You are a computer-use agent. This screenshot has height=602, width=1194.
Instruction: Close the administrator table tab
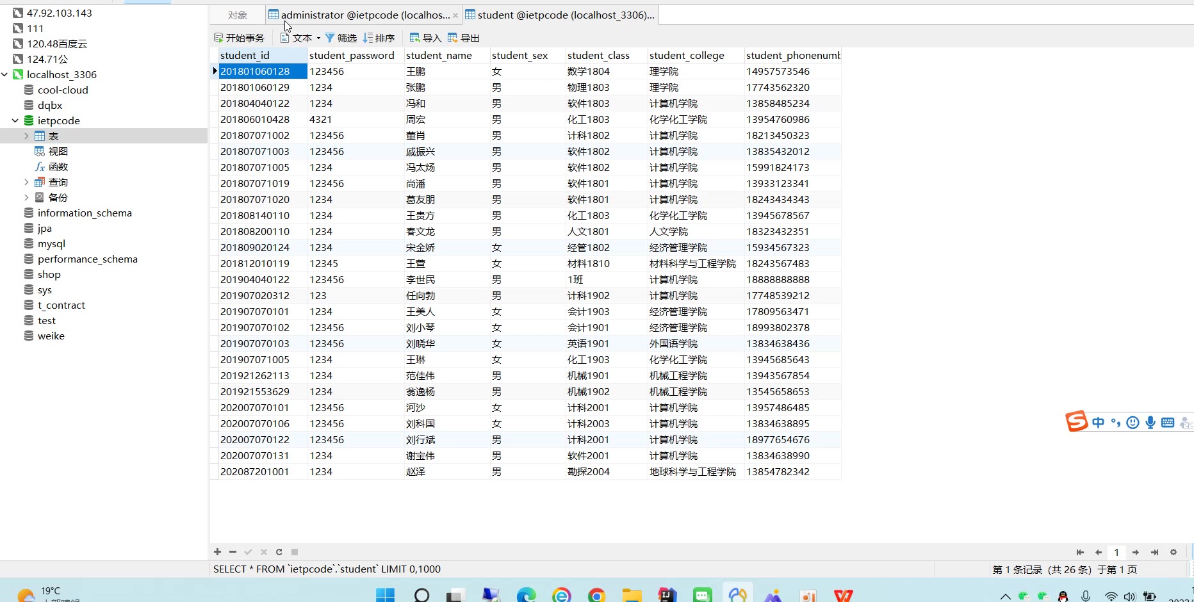point(455,15)
